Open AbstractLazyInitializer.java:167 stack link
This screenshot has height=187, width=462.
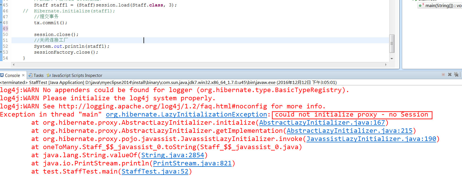point(322,123)
